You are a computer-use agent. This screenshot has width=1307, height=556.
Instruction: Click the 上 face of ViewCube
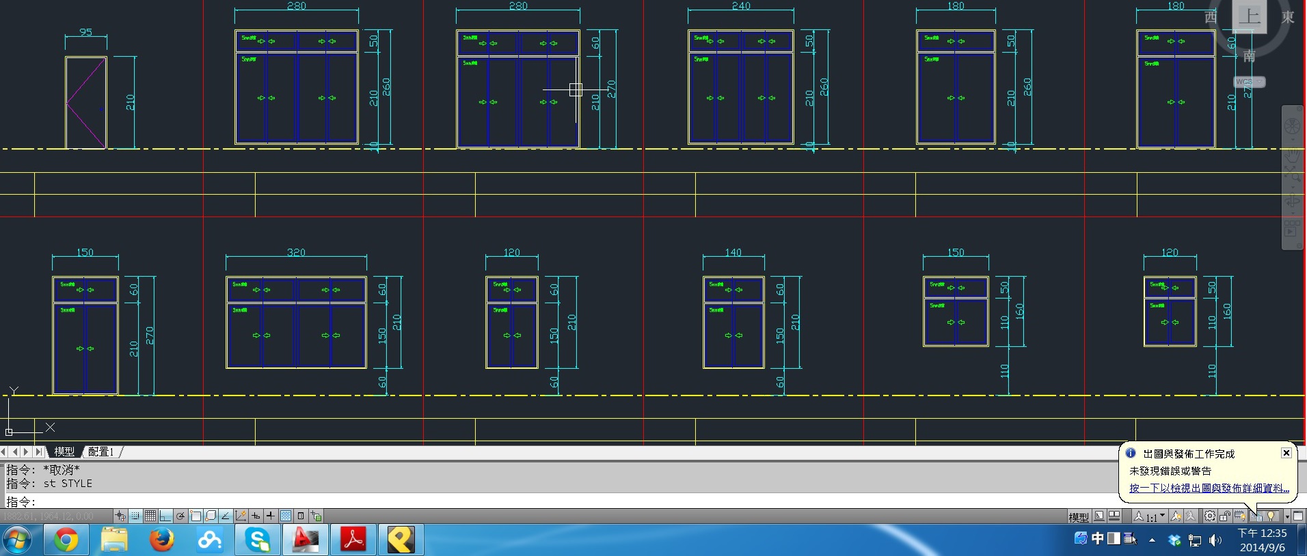coord(1249,15)
